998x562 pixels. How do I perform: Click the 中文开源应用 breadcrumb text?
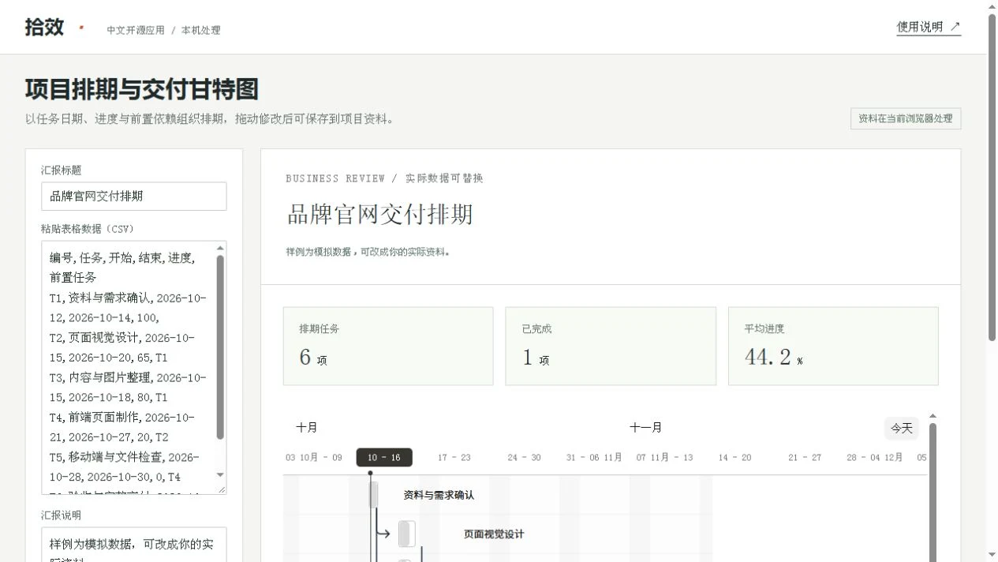(136, 30)
